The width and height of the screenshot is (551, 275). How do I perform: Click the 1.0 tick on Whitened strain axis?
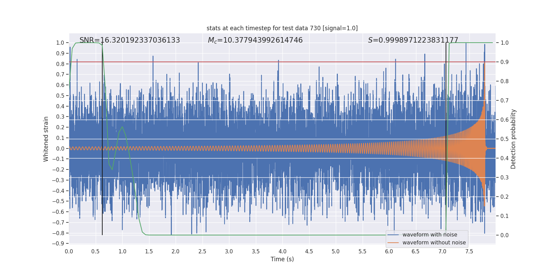pos(60,43)
